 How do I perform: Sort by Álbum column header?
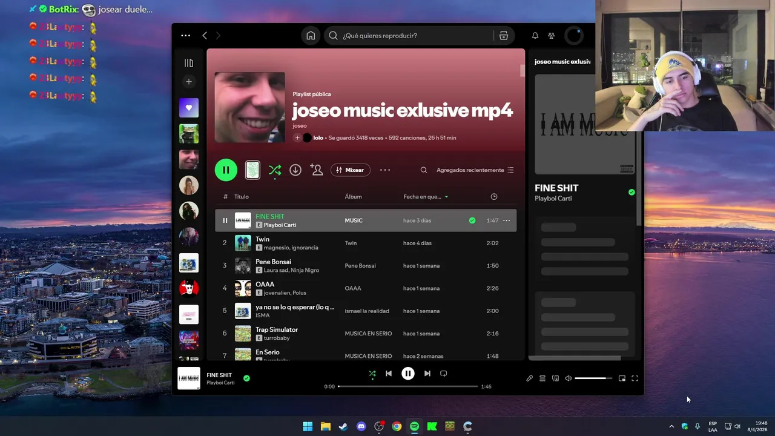pos(353,197)
